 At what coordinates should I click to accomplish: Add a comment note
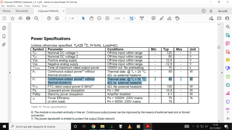point(153,18)
